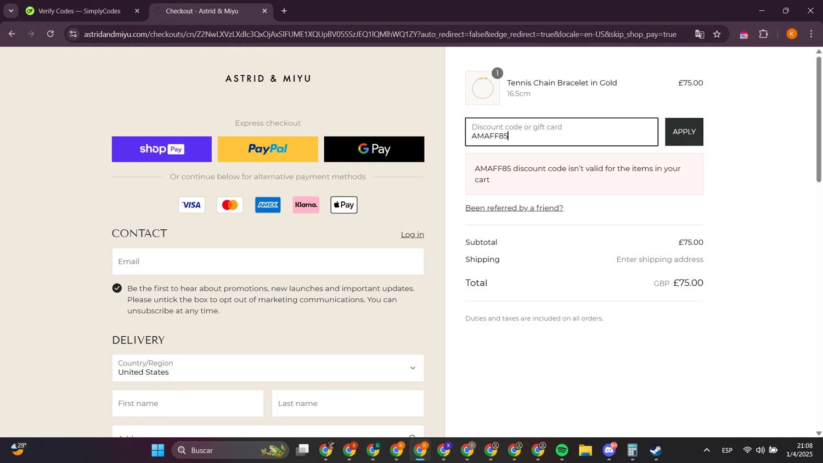Pay with PayPal button
The height and width of the screenshot is (463, 823).
click(x=268, y=149)
